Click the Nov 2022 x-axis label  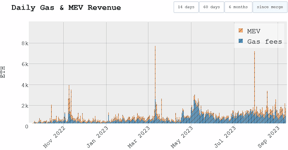(x=54, y=137)
